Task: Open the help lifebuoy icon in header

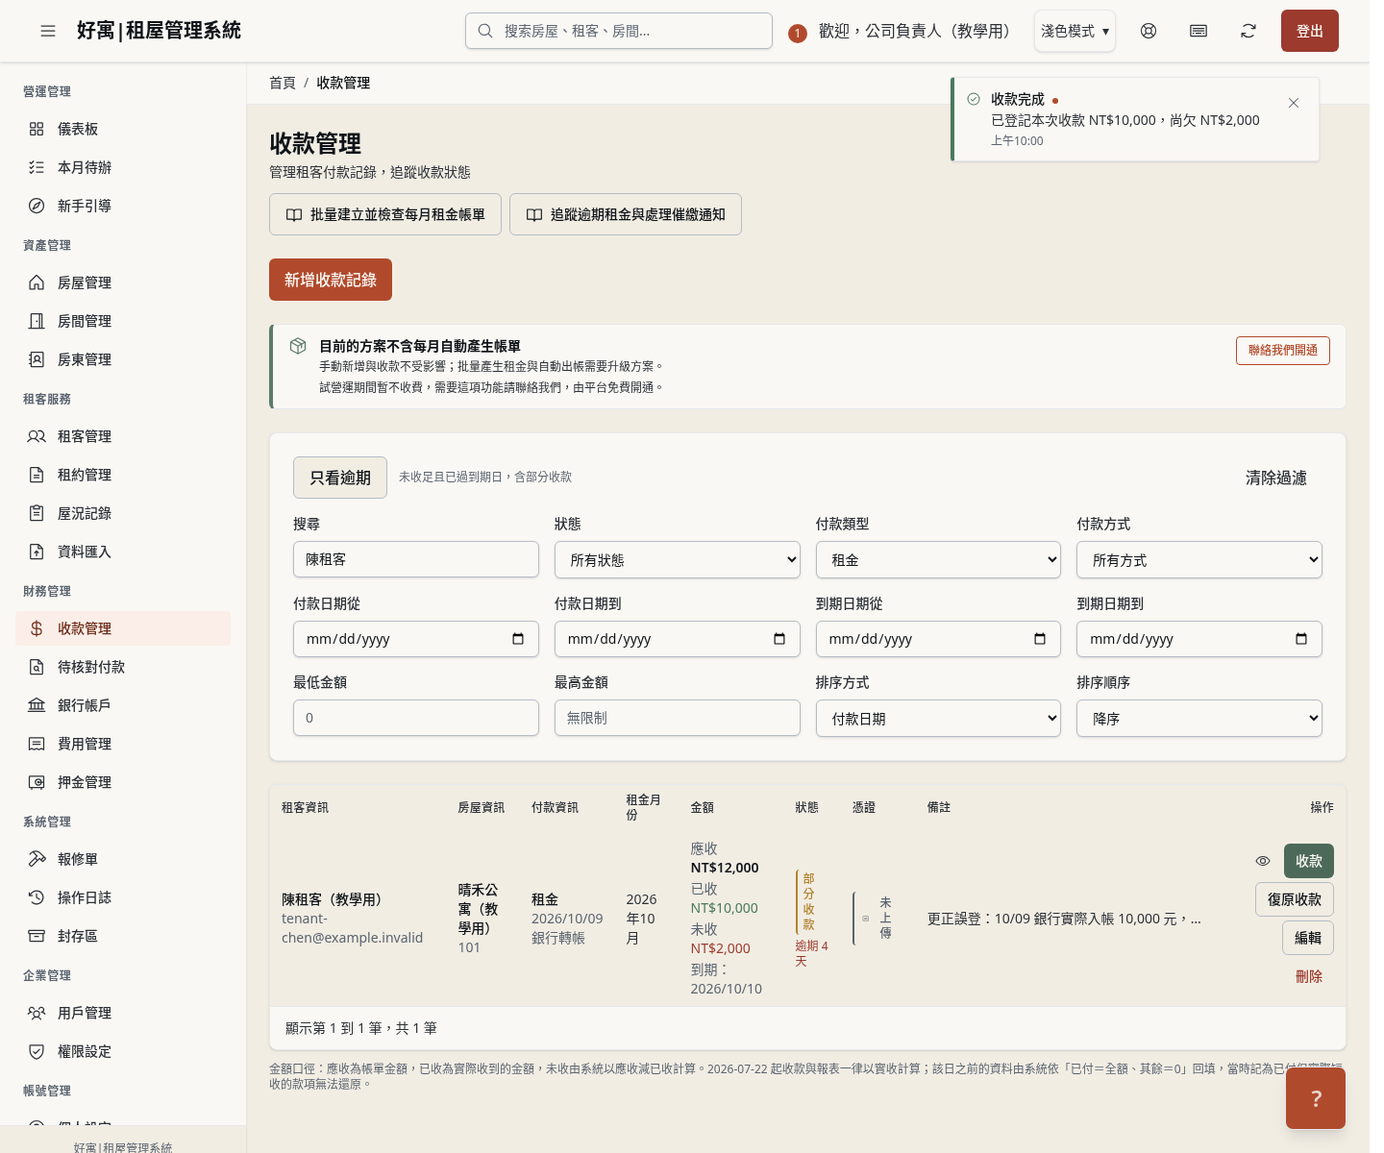Action: (1149, 31)
